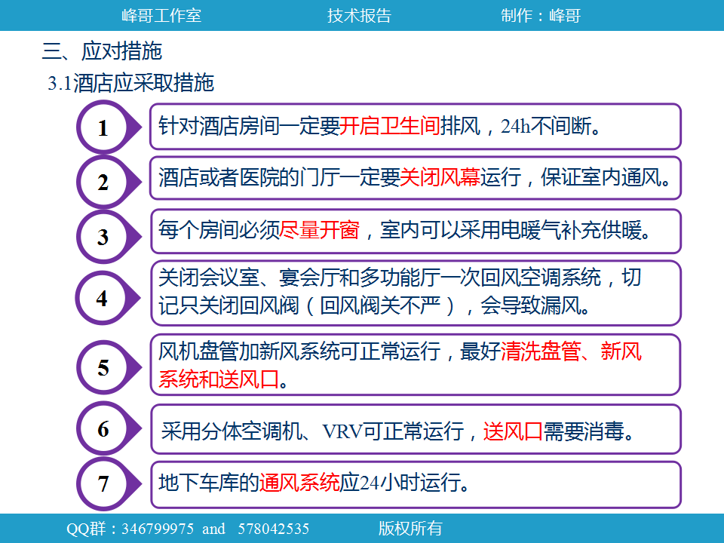Click the footer text 版权所有

(x=410, y=529)
